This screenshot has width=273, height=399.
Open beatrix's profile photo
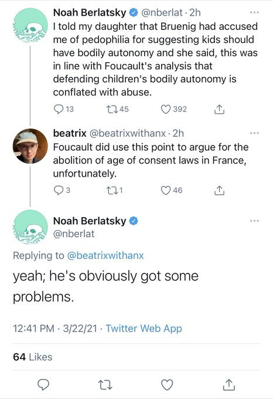(30, 146)
